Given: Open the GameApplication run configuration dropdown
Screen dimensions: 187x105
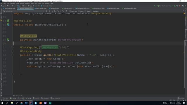Looking at the screenshot, I should 163,6.
